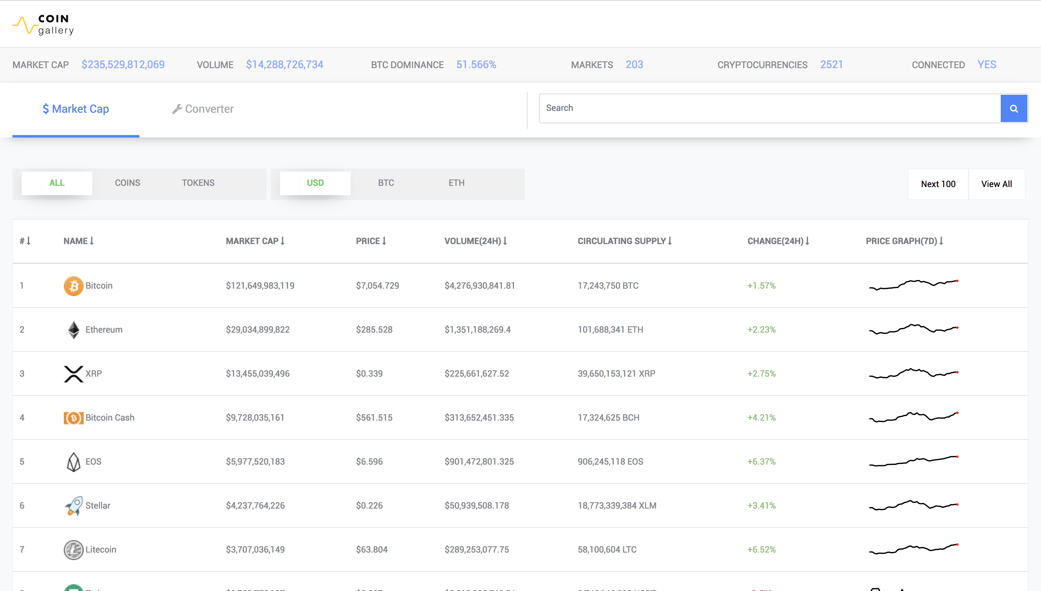Switch currency display to BTC
This screenshot has width=1041, height=591.
coord(386,183)
